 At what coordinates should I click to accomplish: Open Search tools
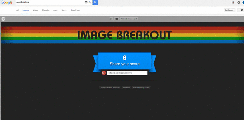coord(75,10)
